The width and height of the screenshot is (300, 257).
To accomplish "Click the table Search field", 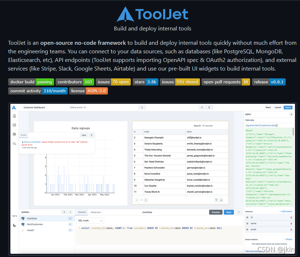I will click(203, 126).
